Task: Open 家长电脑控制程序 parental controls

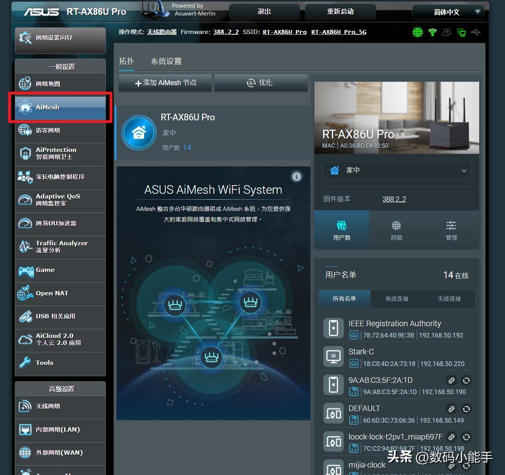Action: click(x=60, y=177)
